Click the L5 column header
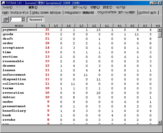This screenshot has width=163, height=133. point(56,26)
